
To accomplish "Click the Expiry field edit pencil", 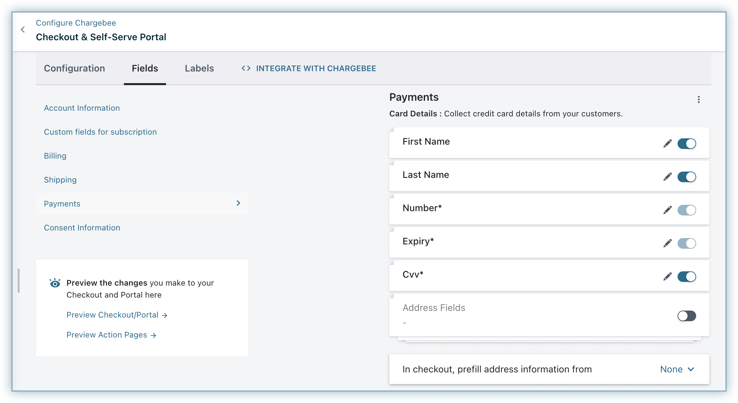I will point(667,243).
